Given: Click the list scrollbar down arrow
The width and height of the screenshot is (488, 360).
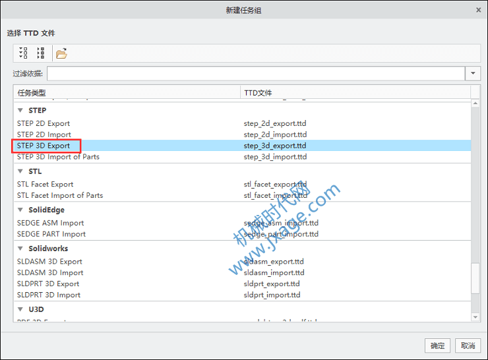Looking at the screenshot, I should click(475, 317).
